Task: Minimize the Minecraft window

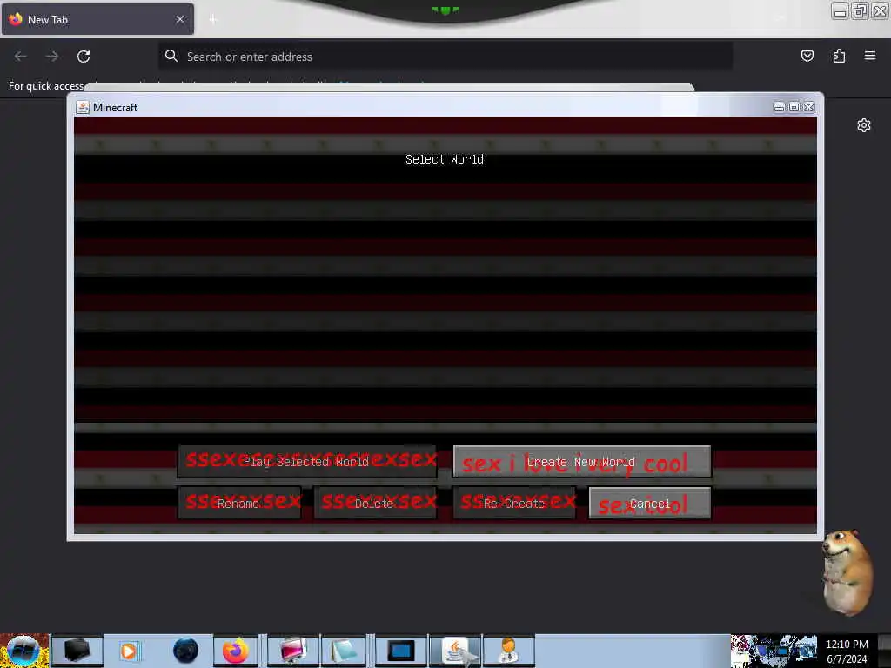Action: [x=779, y=107]
